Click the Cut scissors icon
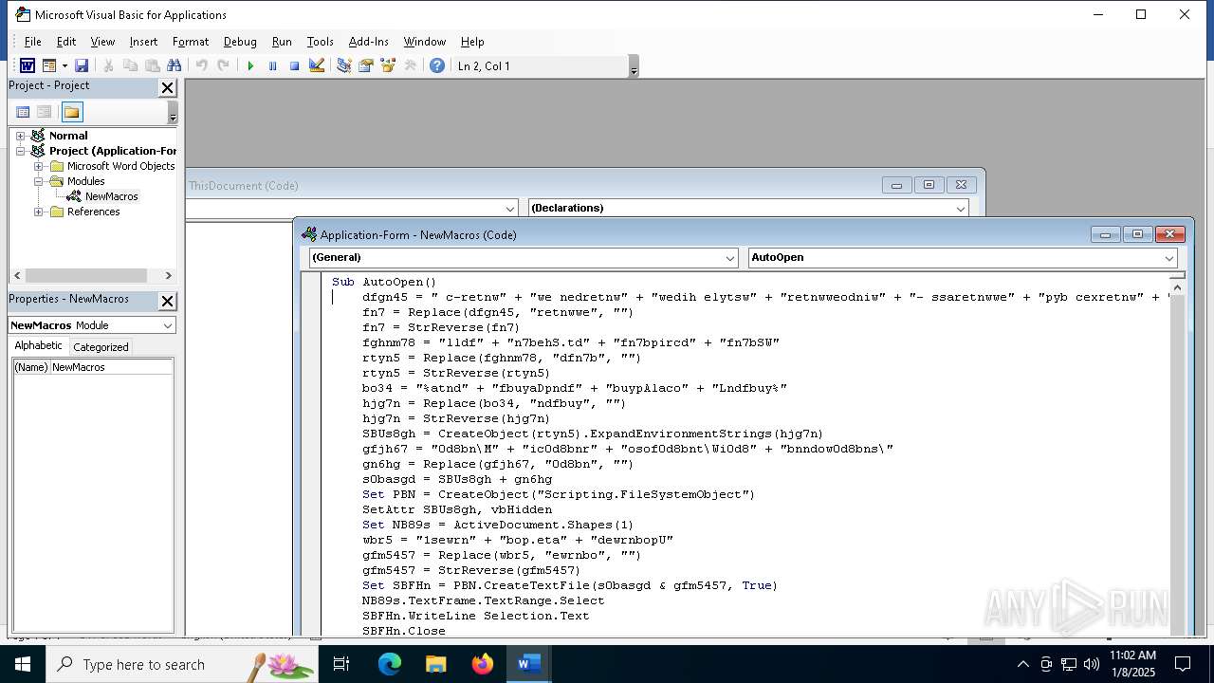The height and width of the screenshot is (683, 1214). (x=108, y=65)
